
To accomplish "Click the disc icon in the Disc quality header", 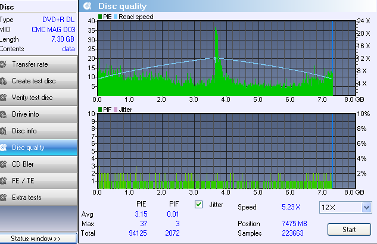I will tap(88, 6).
